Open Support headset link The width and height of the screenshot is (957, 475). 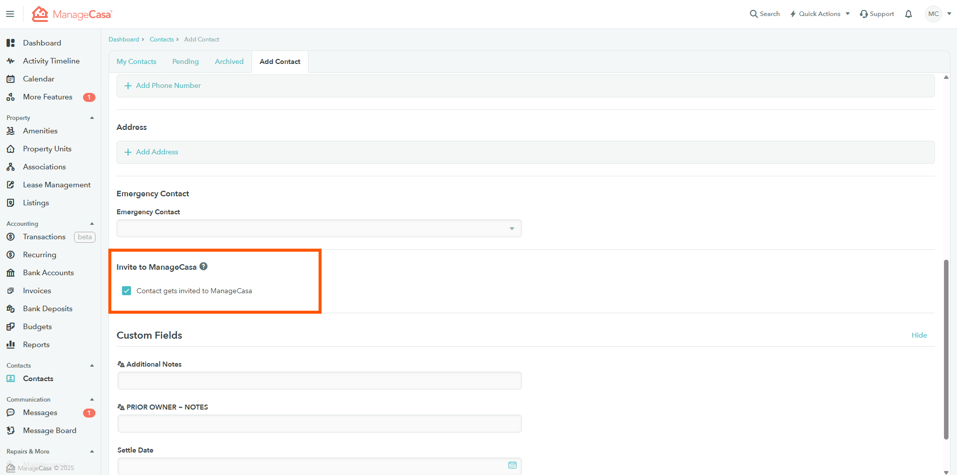pos(877,14)
